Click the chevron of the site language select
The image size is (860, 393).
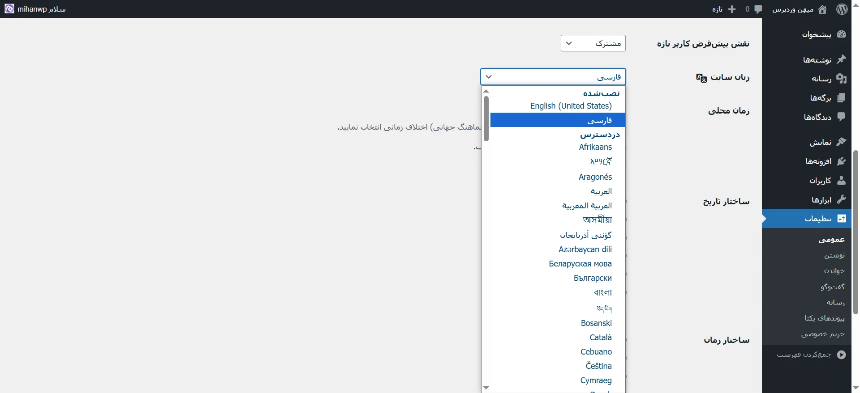tap(489, 77)
